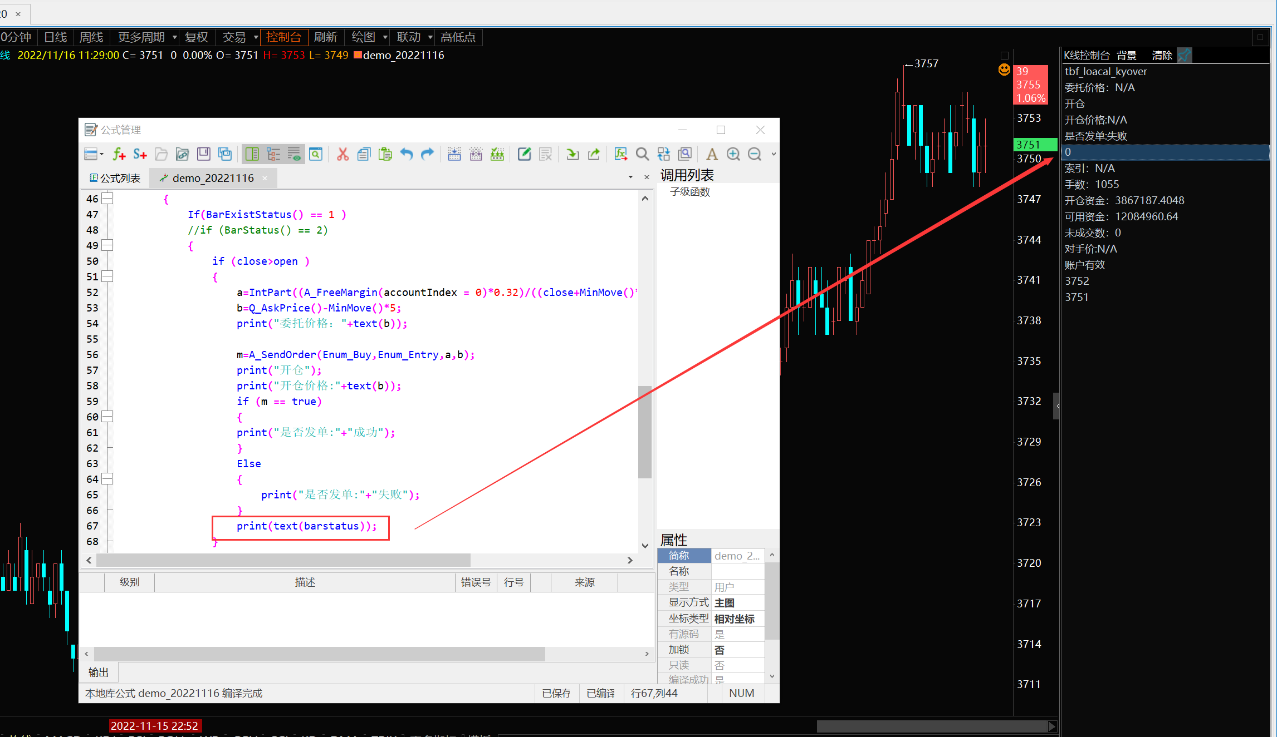Collapse code fold marker at line 49
The height and width of the screenshot is (737, 1277).
107,245
